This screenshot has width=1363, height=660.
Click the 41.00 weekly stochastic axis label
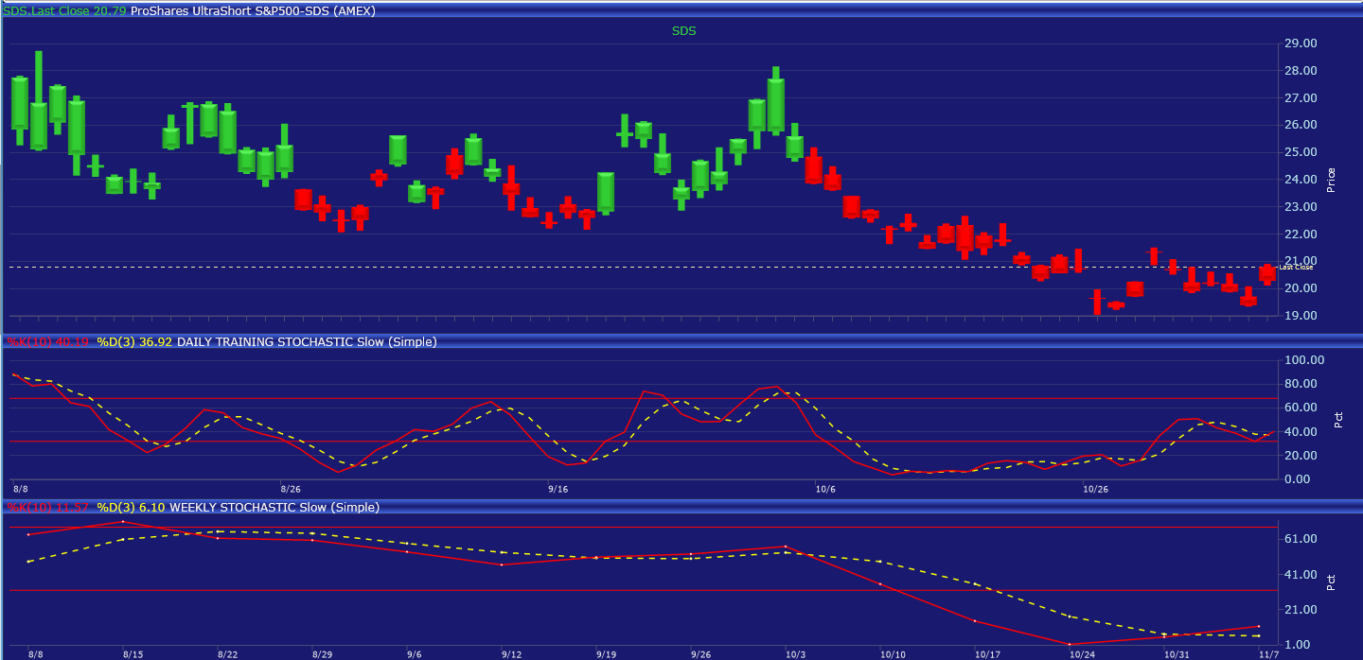(1299, 575)
